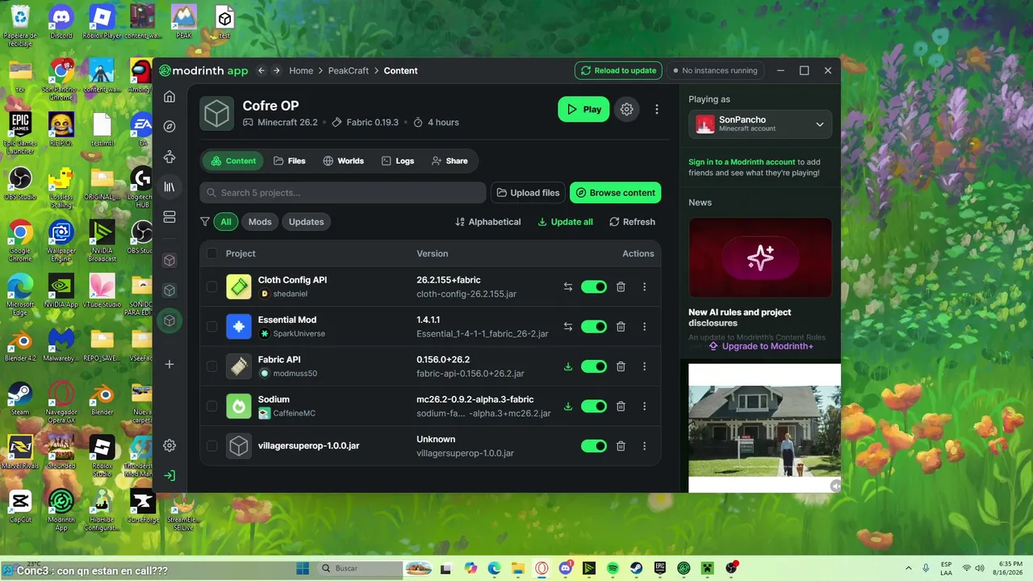Open Steam from the taskbar
Image resolution: width=1033 pixels, height=581 pixels.
pos(636,568)
